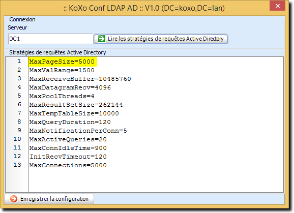
Task: Click line number 13 in the gutter
Action: click(17, 165)
